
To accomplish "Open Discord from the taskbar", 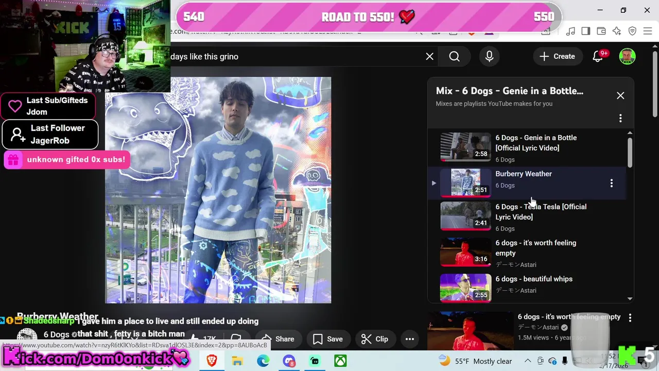I will pos(289,361).
